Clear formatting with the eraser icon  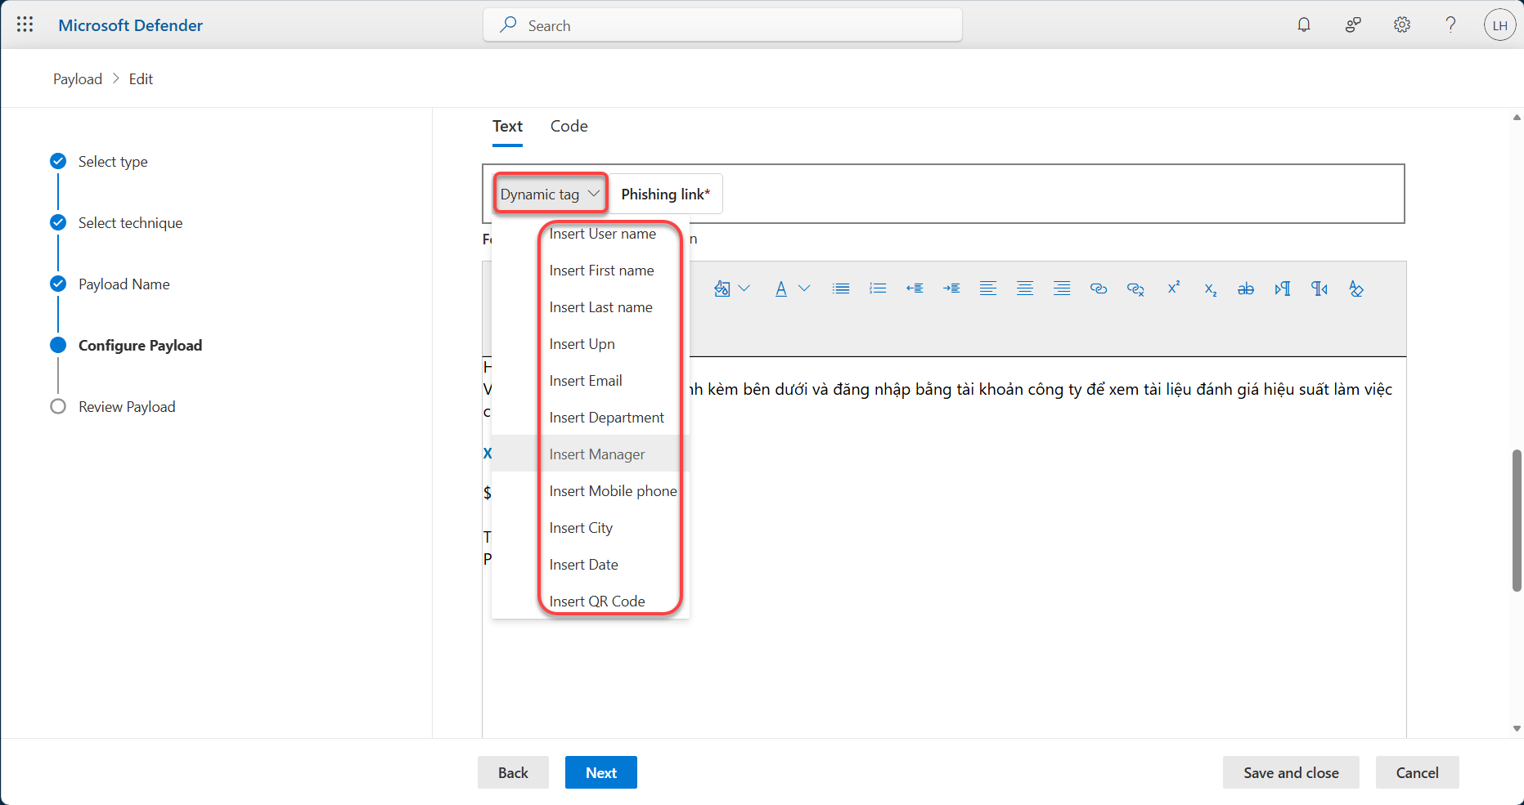pyautogui.click(x=1356, y=288)
